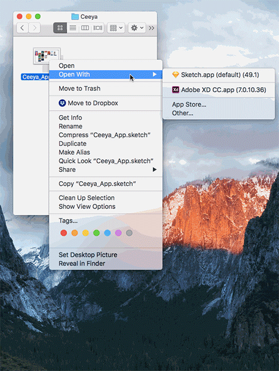Apply the blue tag color
The image size is (279, 371).
pyautogui.click(x=108, y=233)
